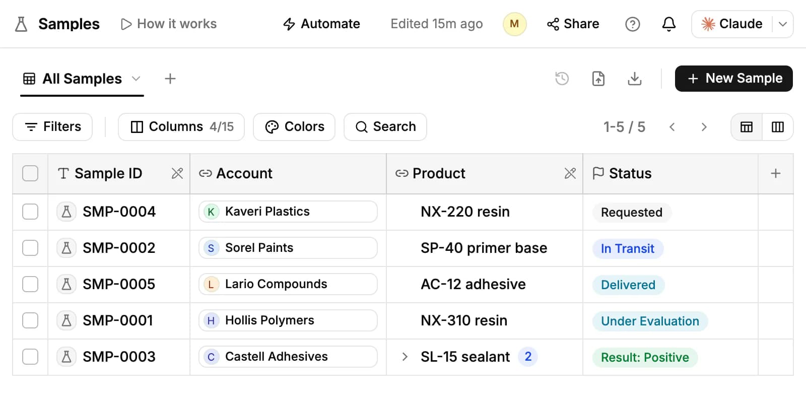Open notifications bell icon
The image size is (806, 403).
(x=668, y=24)
